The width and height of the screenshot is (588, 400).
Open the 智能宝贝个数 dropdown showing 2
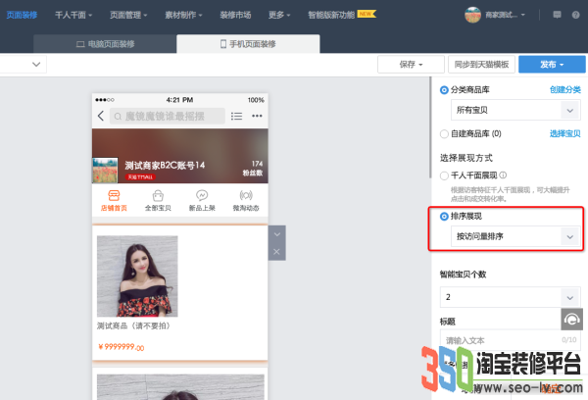511,297
